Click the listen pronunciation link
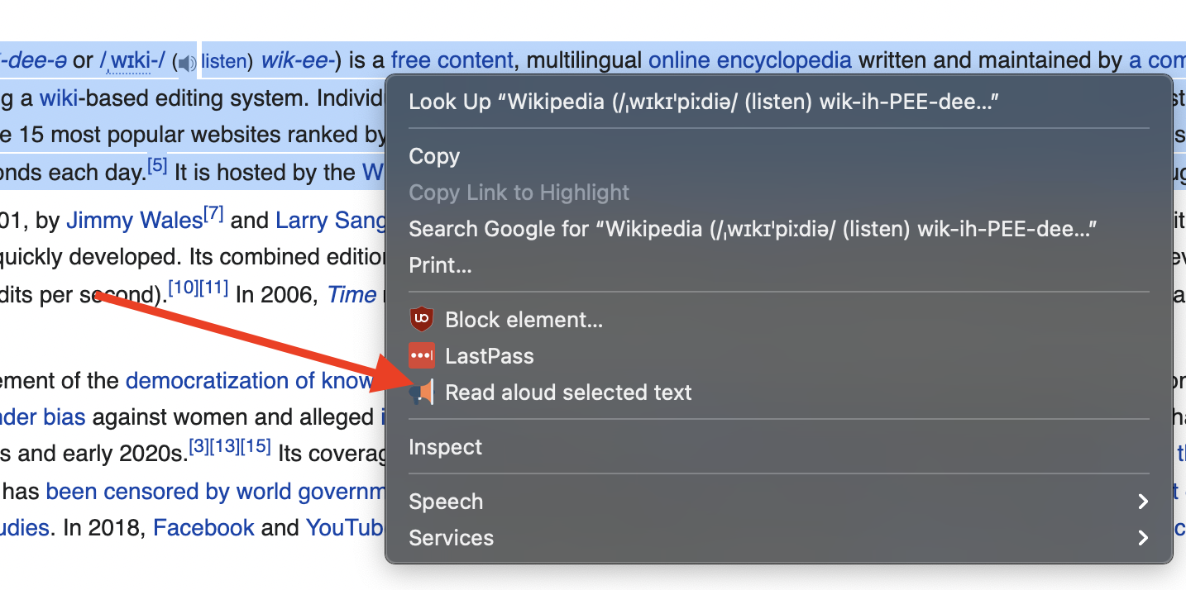This screenshot has height=590, width=1186. pos(224,61)
